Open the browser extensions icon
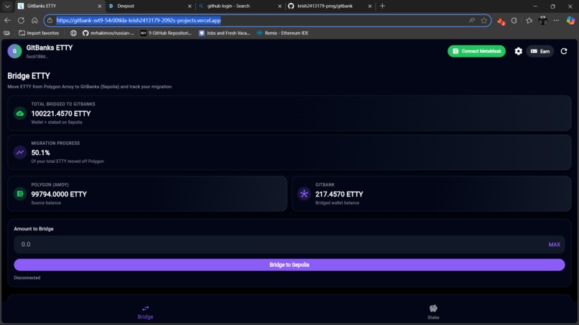The width and height of the screenshot is (579, 325). coord(514,21)
